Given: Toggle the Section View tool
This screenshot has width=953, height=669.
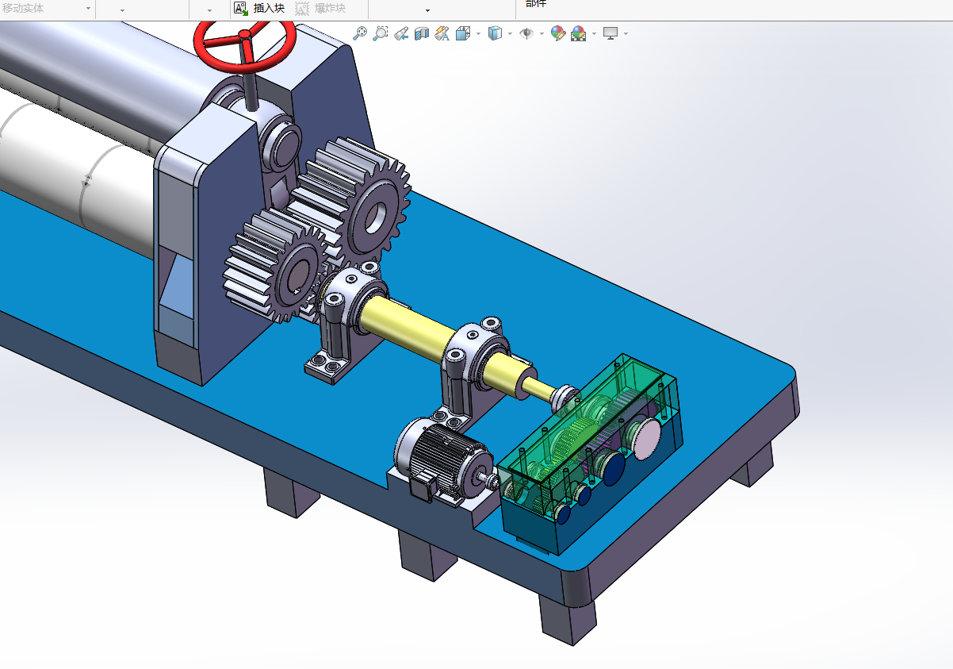Looking at the screenshot, I should [422, 33].
